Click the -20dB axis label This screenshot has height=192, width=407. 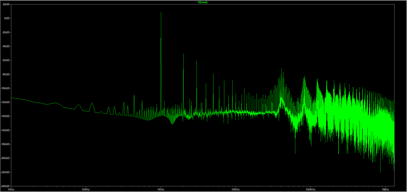coord(6,32)
